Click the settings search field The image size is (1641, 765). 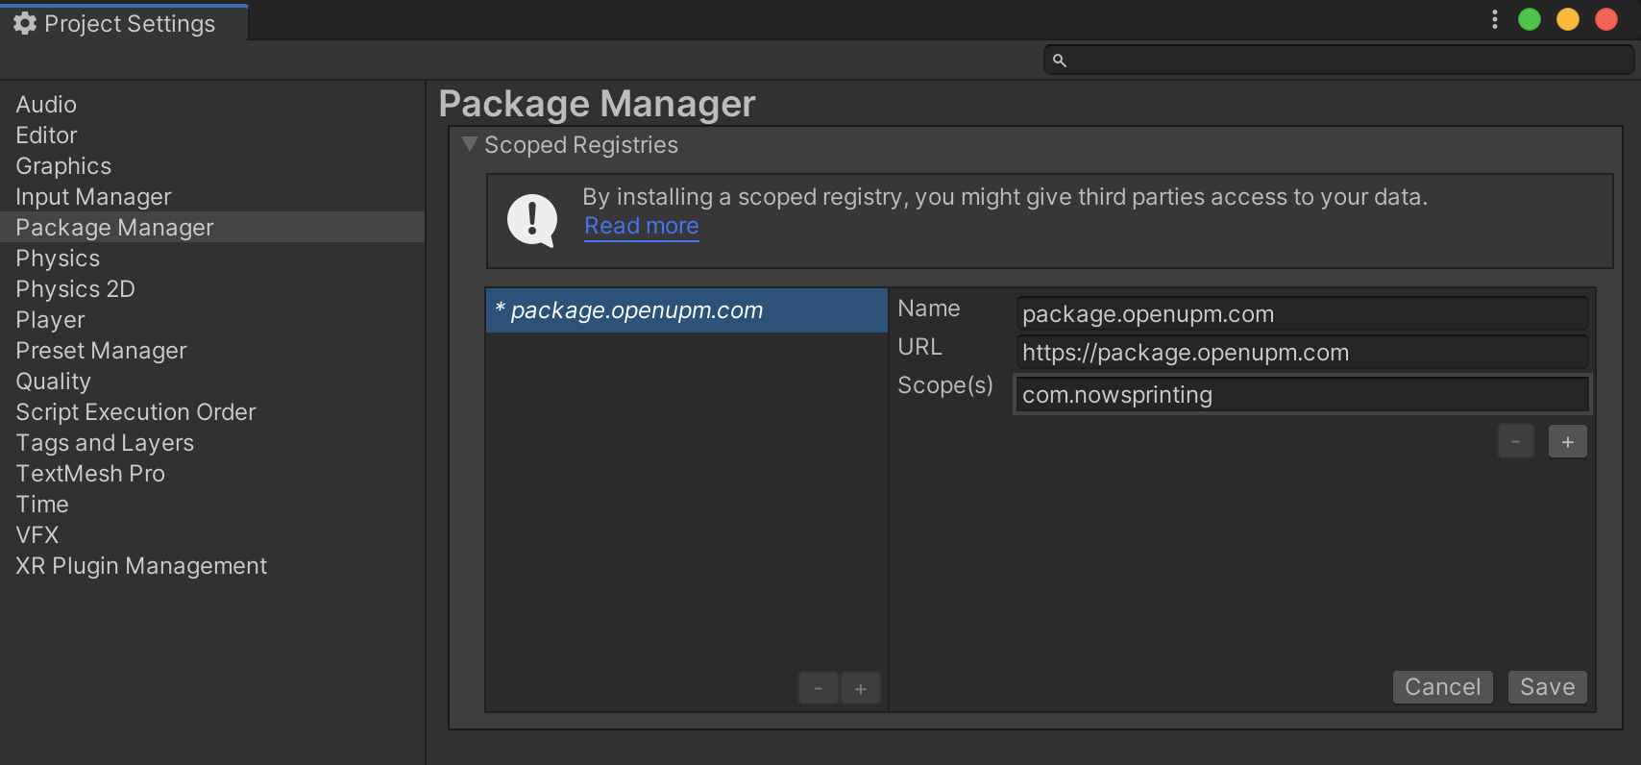coord(1338,60)
